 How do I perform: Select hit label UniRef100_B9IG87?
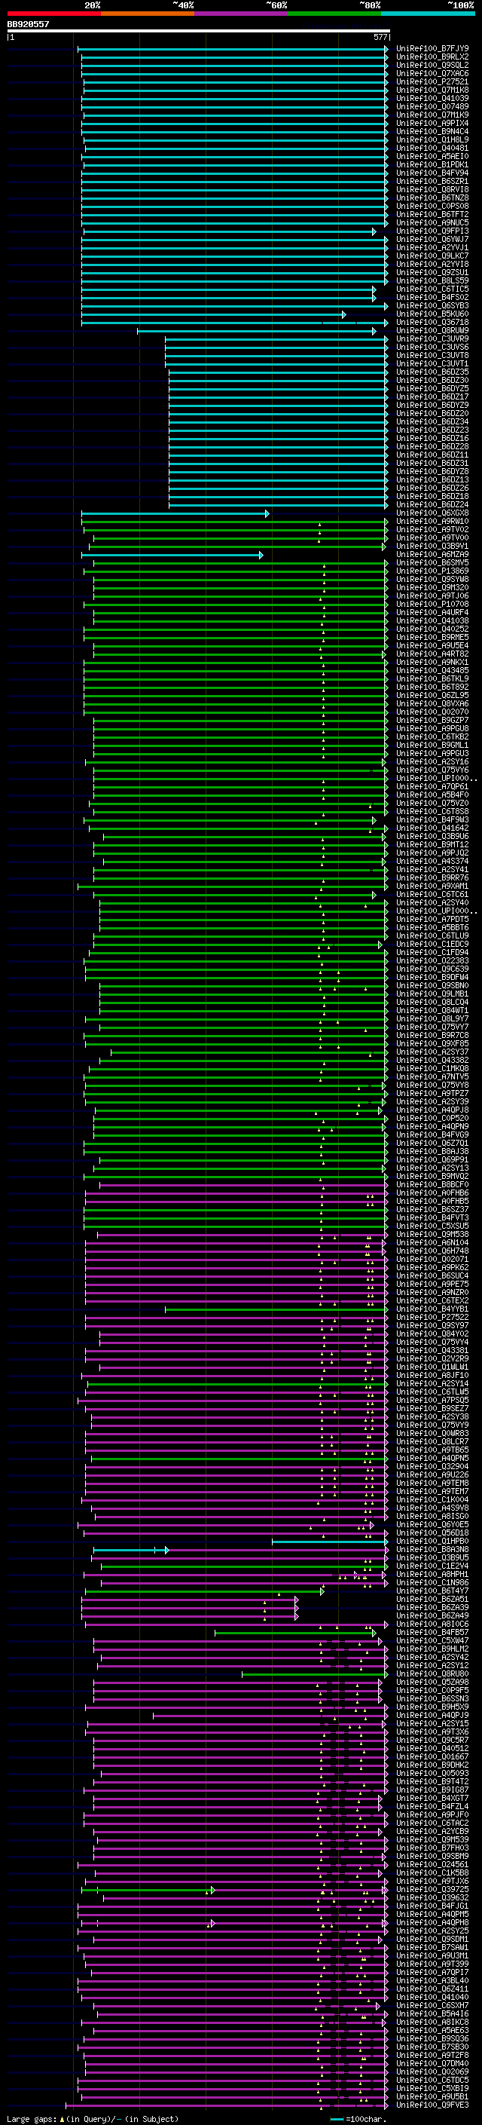point(432,1790)
